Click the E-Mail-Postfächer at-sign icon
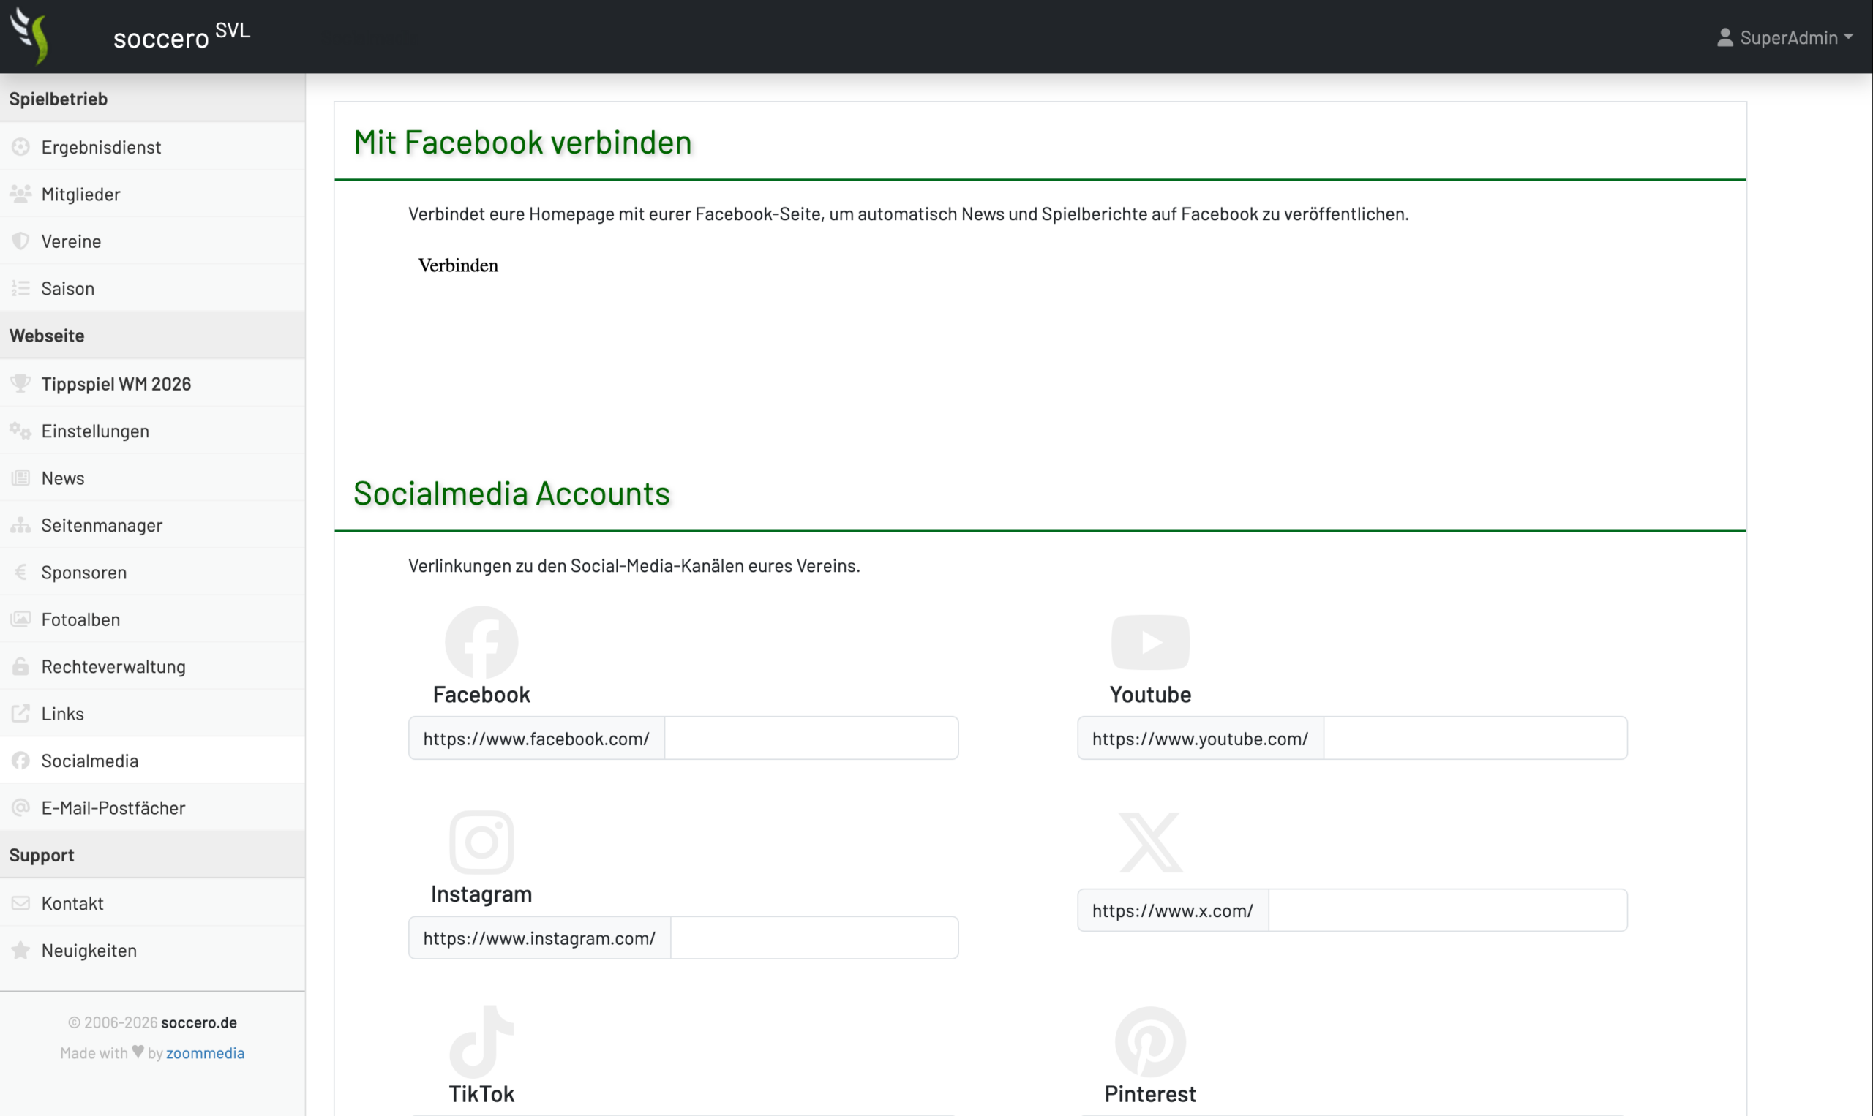1873x1116 pixels. click(x=20, y=807)
